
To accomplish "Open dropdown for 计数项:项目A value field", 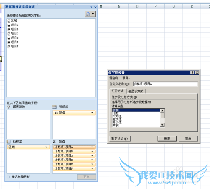I will click(x=92, y=147).
